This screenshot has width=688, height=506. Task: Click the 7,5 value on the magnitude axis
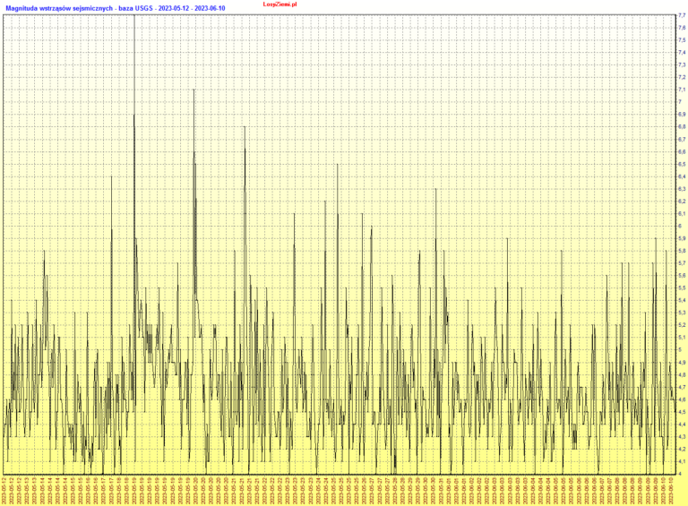click(682, 40)
